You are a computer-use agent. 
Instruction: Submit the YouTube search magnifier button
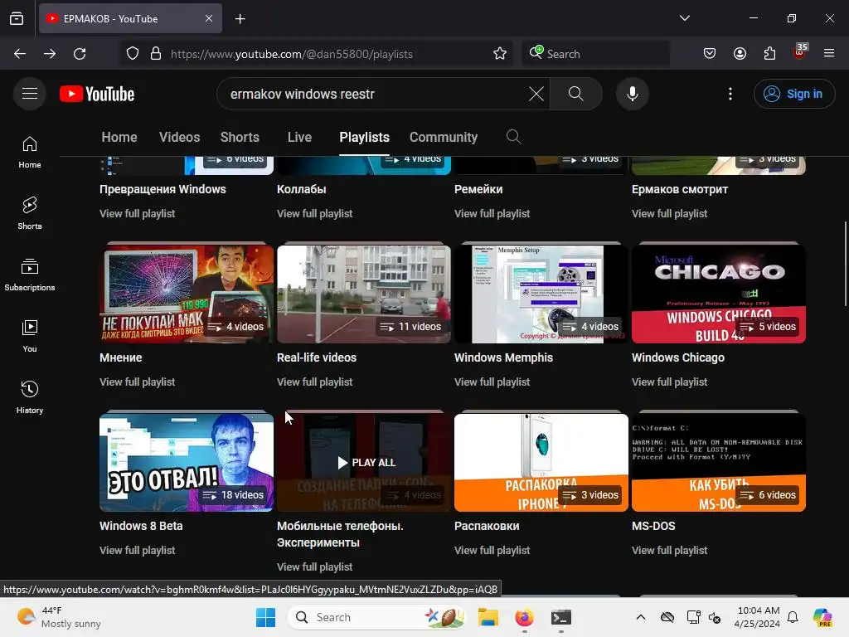pos(576,94)
